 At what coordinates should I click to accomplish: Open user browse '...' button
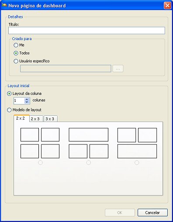click(118, 69)
